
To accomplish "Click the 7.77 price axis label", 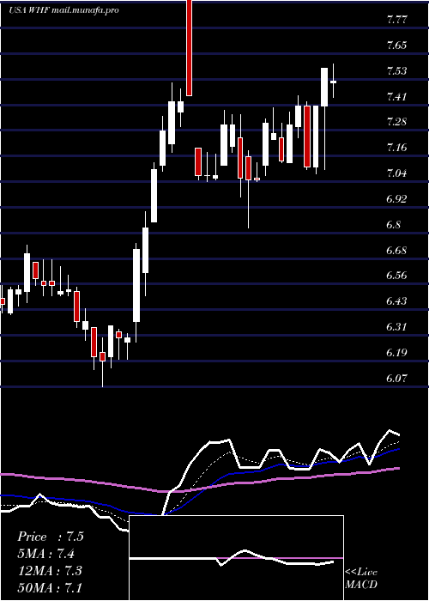I will pyautogui.click(x=396, y=20).
